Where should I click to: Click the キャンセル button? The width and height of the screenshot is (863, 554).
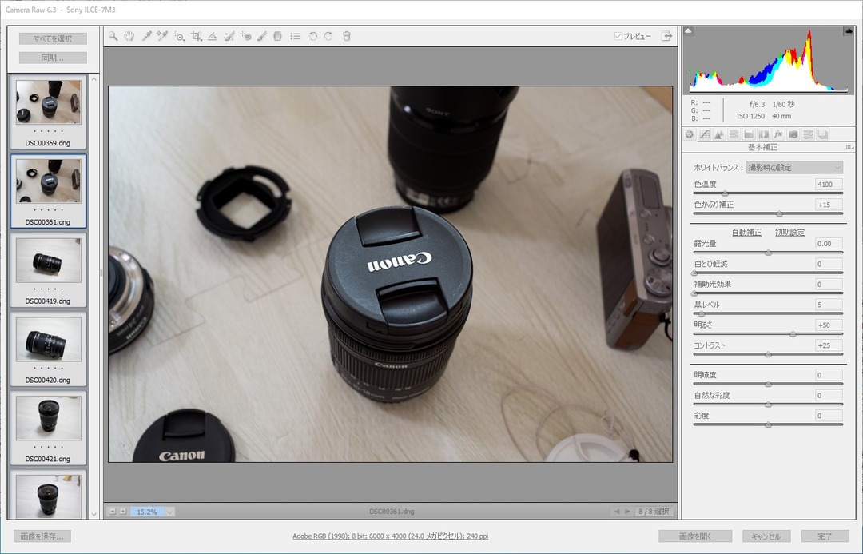point(766,536)
